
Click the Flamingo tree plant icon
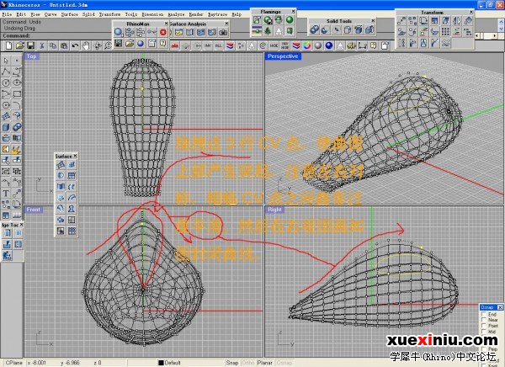tap(268, 31)
